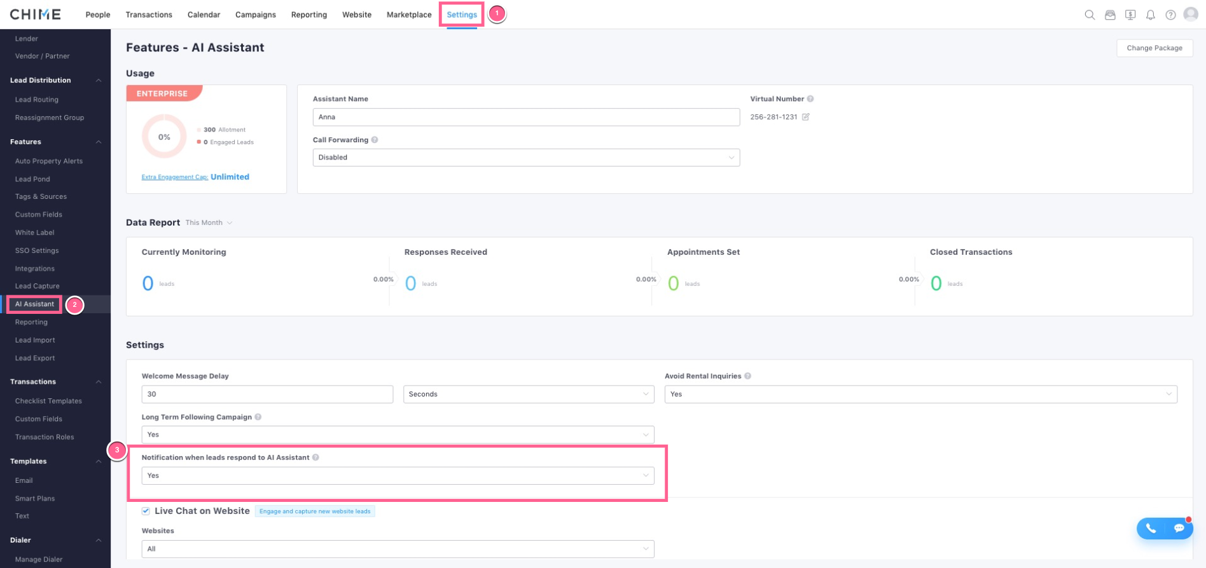Screen dimensions: 1206x568
Task: Click the Assistant Name input field
Action: pos(525,117)
